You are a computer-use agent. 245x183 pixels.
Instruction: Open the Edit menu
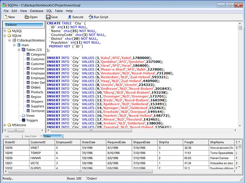coord(14,11)
